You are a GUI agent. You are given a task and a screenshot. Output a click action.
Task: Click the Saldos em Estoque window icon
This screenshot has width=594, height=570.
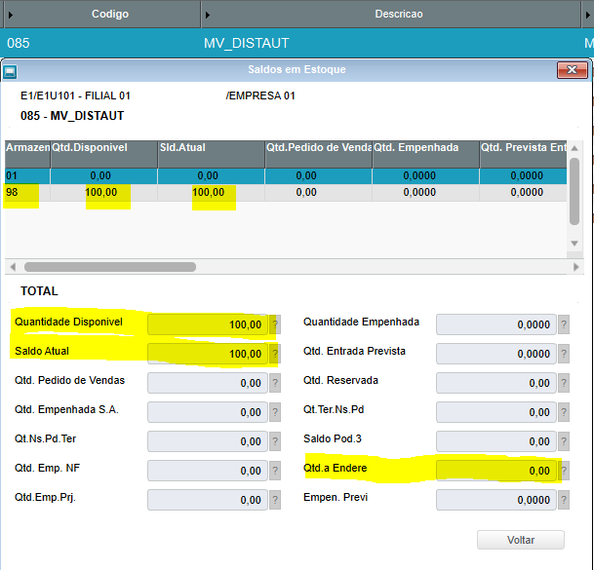point(10,71)
